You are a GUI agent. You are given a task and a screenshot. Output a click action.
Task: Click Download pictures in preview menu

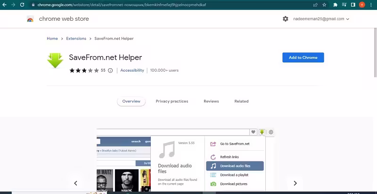[234, 184]
